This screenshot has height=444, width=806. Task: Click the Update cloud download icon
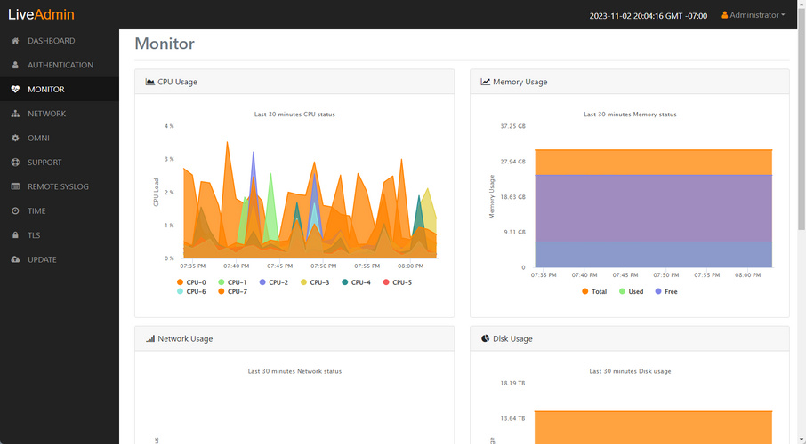(x=15, y=259)
